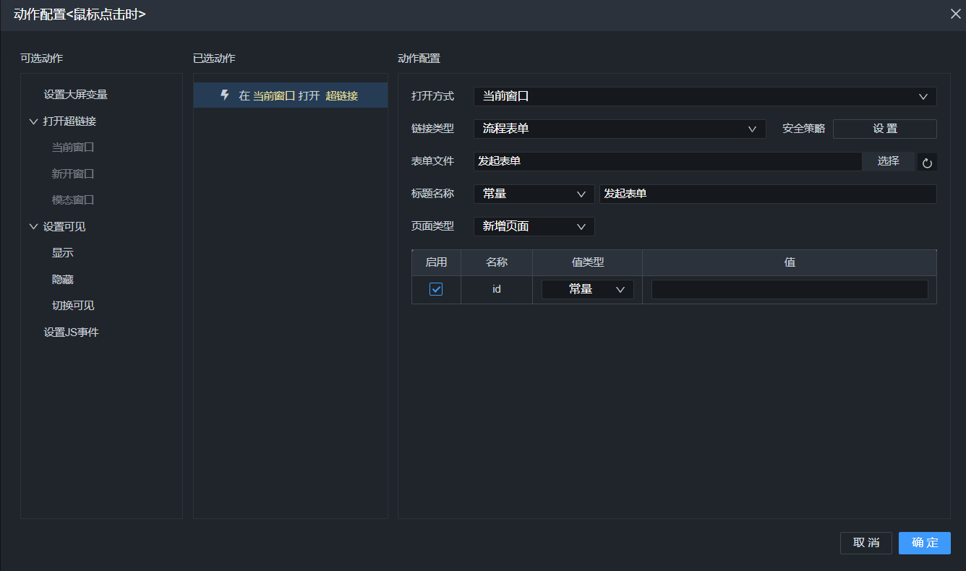Uncheck the 启用 checkbox for id row
Screen dimensions: 966x571
point(436,289)
